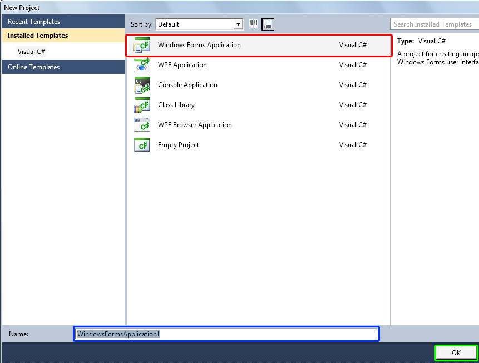Switch to medium icons list view
Screen dimensions: 479x363
point(268,24)
